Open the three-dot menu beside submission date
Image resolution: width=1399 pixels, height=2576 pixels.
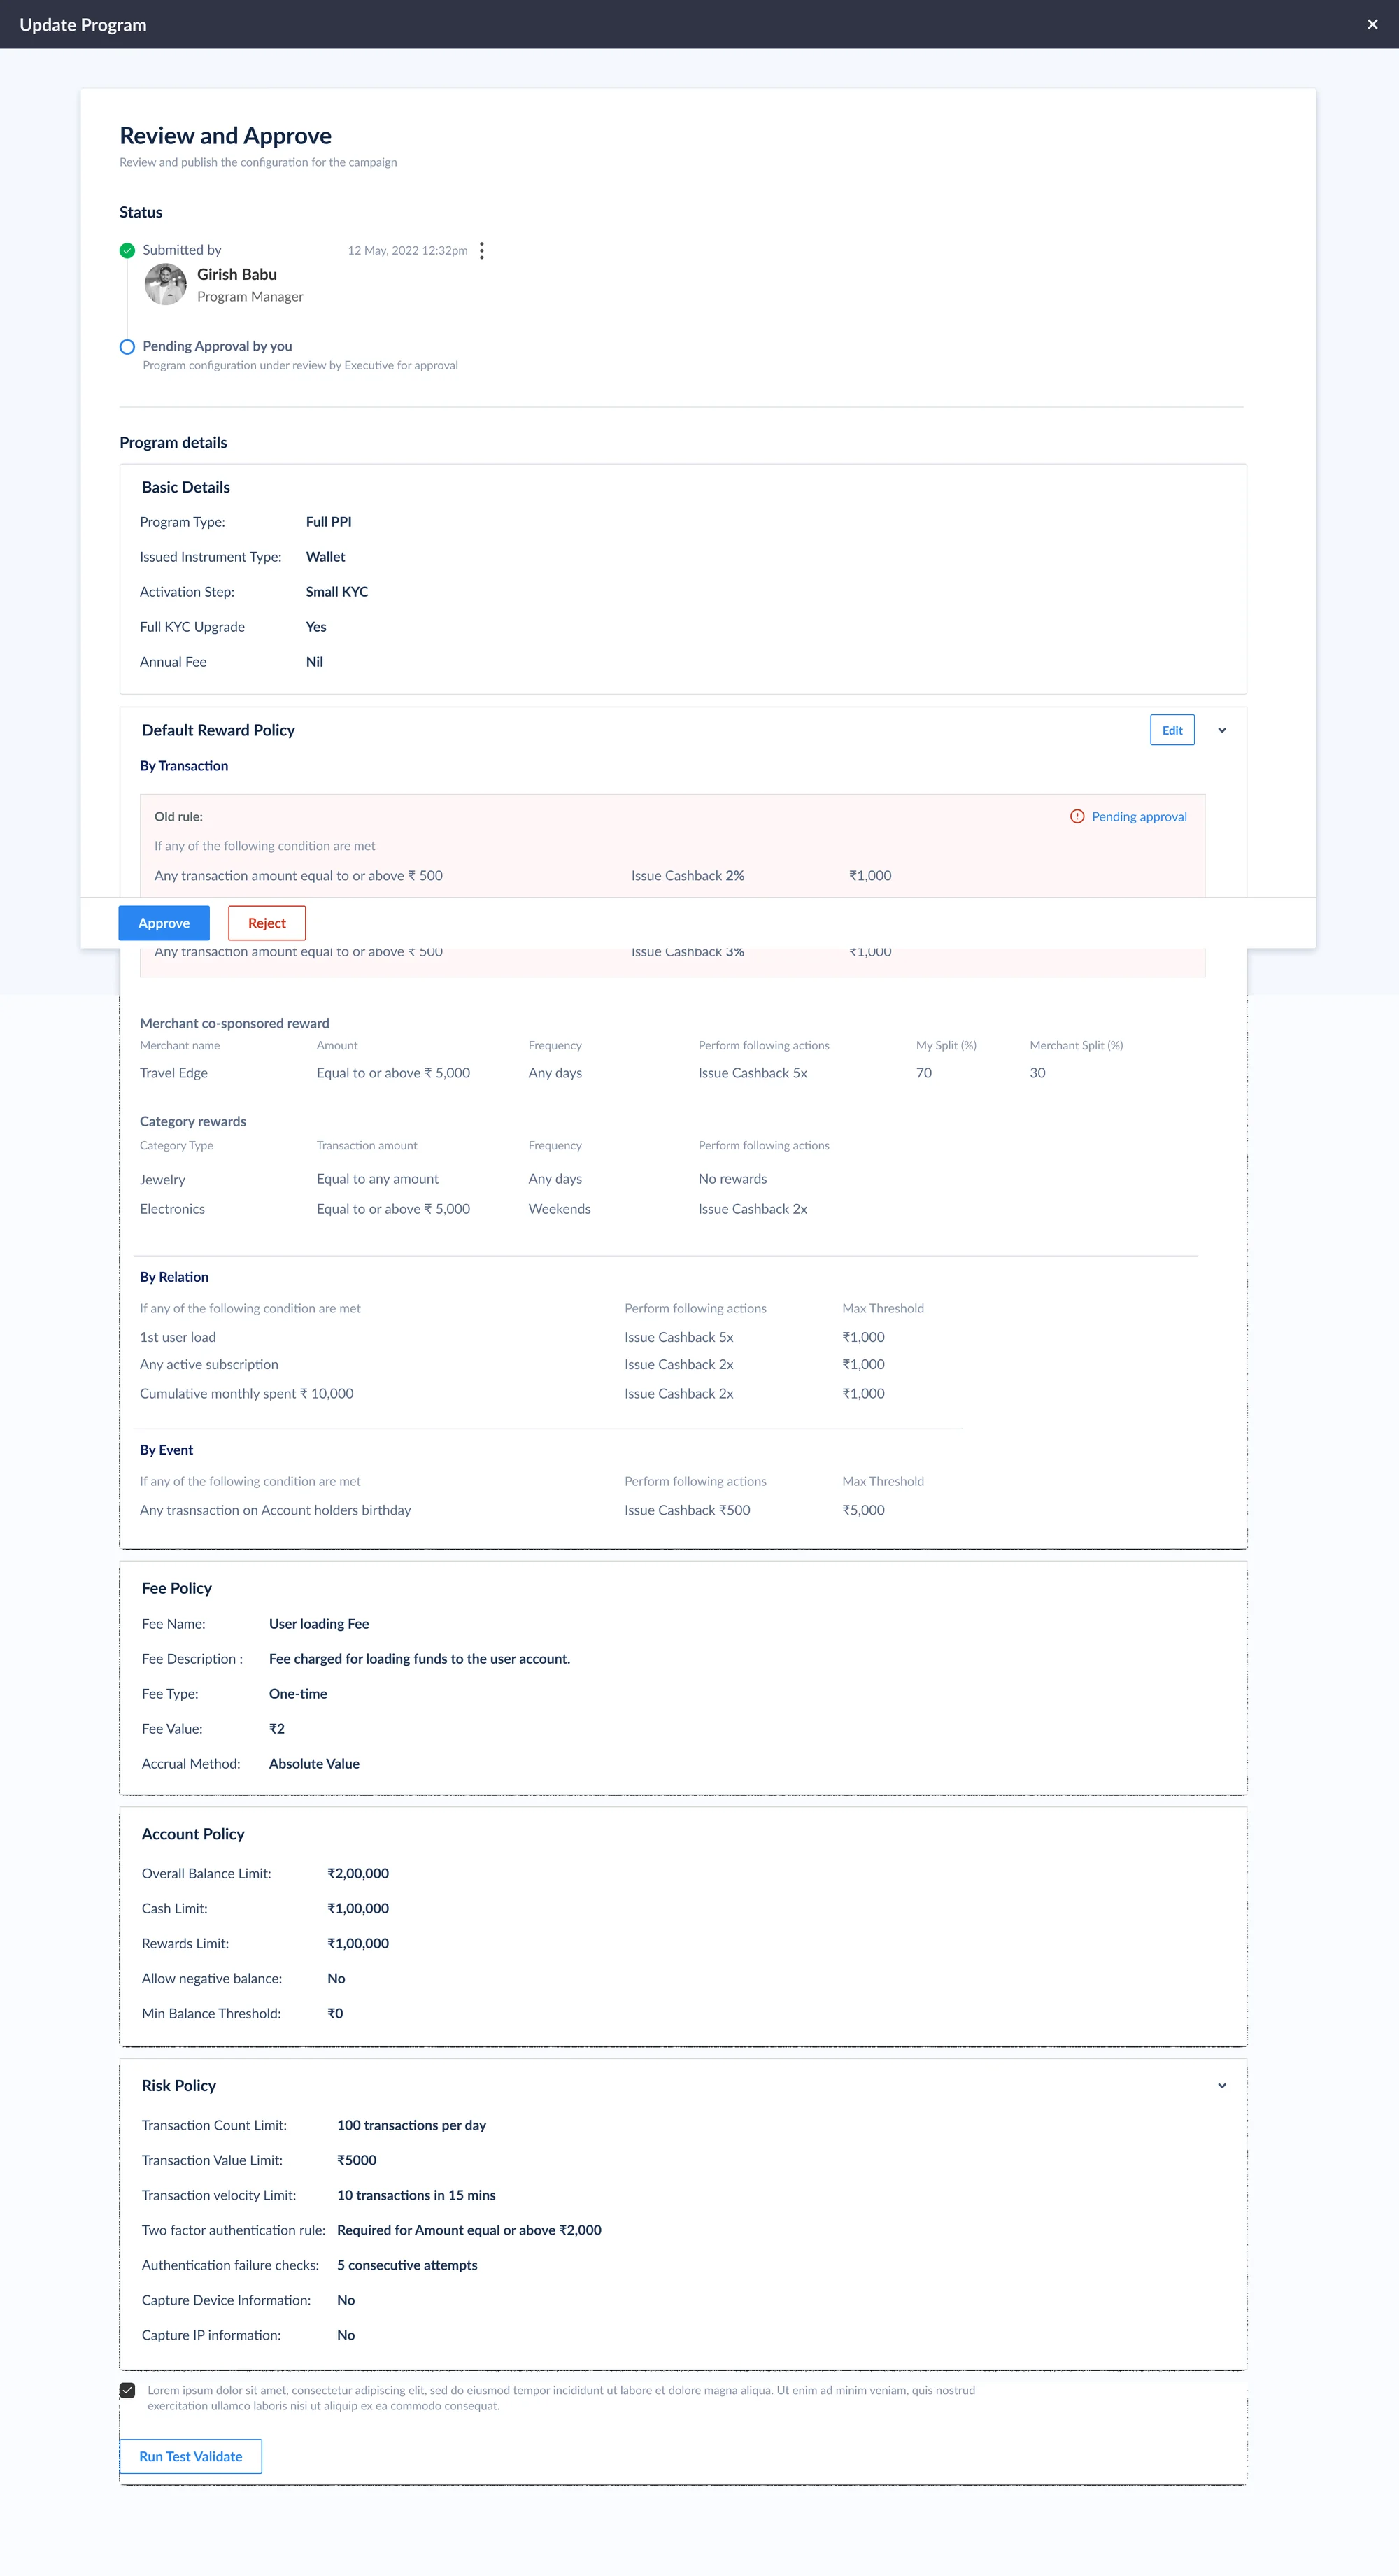click(x=482, y=251)
